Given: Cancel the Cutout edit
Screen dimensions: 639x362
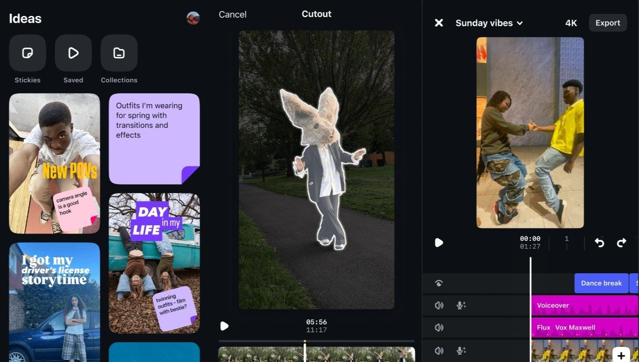Looking at the screenshot, I should (x=233, y=14).
